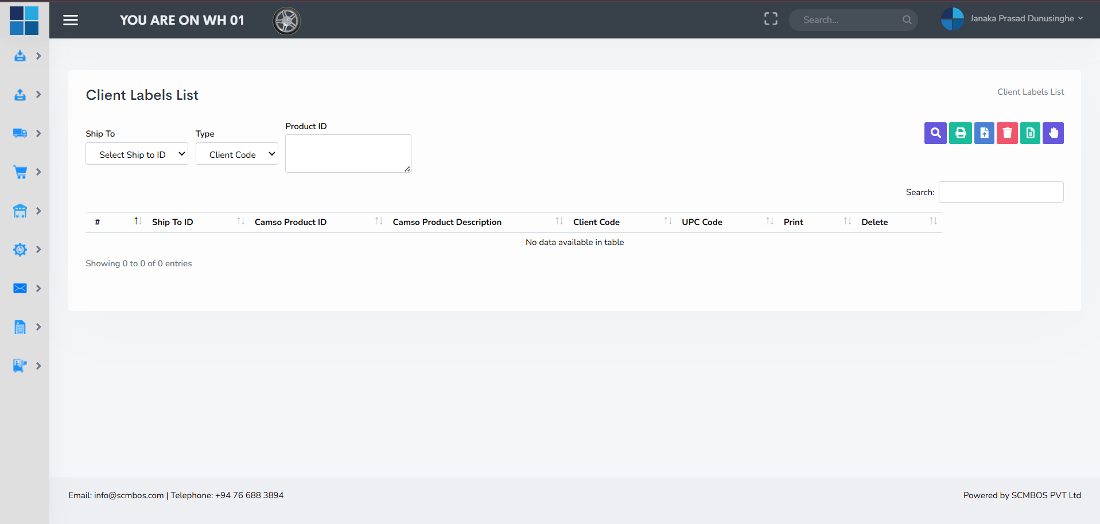Open the envelope mail sidebar menu
Screen dimensions: 1100x524
click(26, 288)
